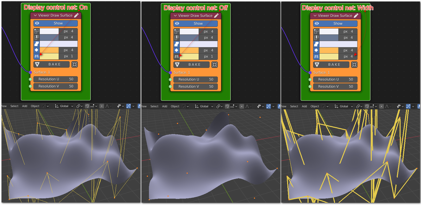Click blue gizmo toggle in middle viewport header
Viewport: 421px width, 205px height.
click(x=269, y=106)
